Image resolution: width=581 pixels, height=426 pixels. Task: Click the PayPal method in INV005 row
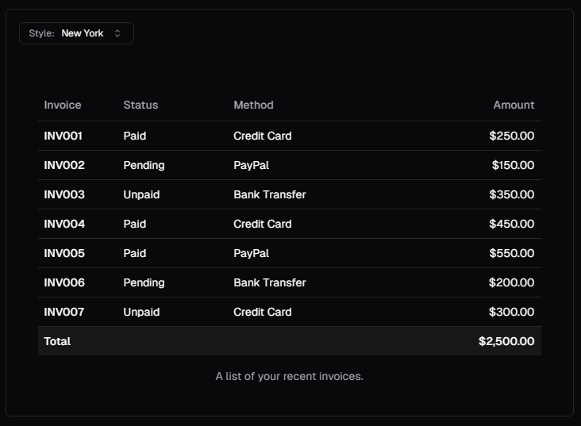(x=252, y=253)
